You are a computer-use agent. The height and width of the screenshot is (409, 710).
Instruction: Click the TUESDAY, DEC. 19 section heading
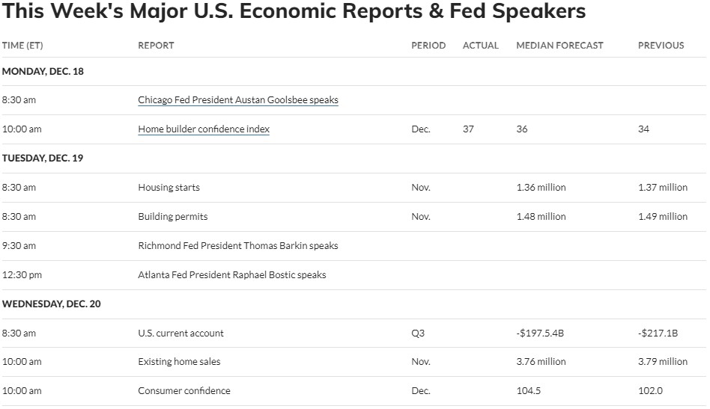pos(43,159)
